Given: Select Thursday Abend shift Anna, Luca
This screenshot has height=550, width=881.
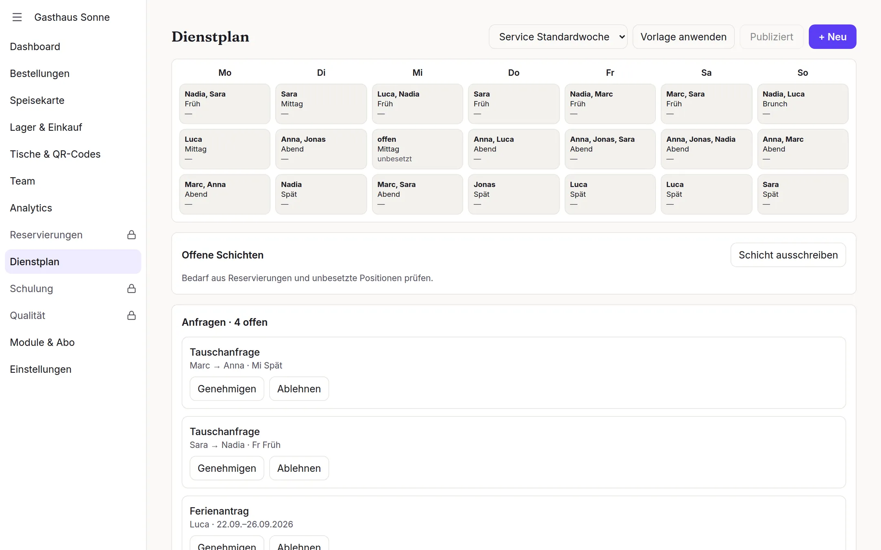Looking at the screenshot, I should (514, 149).
